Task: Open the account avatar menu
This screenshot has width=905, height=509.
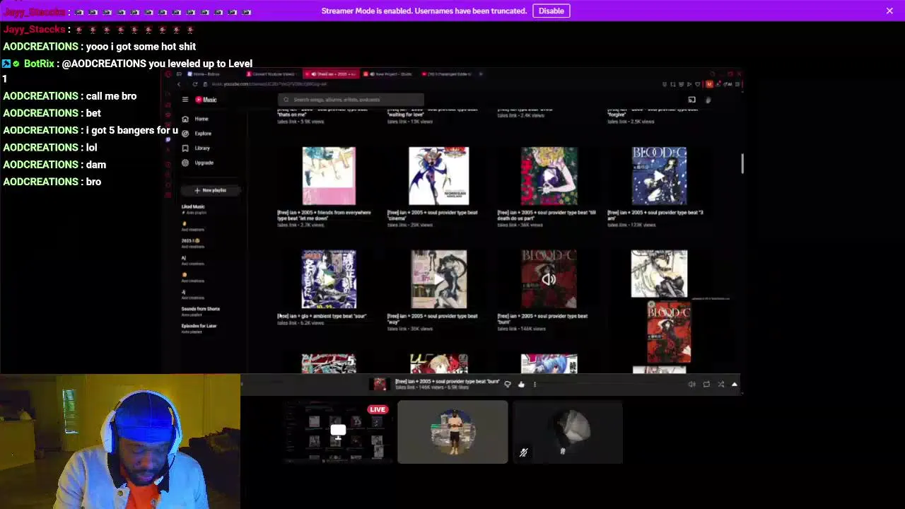Action: tap(708, 100)
